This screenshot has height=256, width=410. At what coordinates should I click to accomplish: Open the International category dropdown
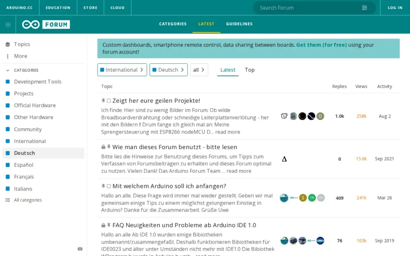click(x=122, y=70)
